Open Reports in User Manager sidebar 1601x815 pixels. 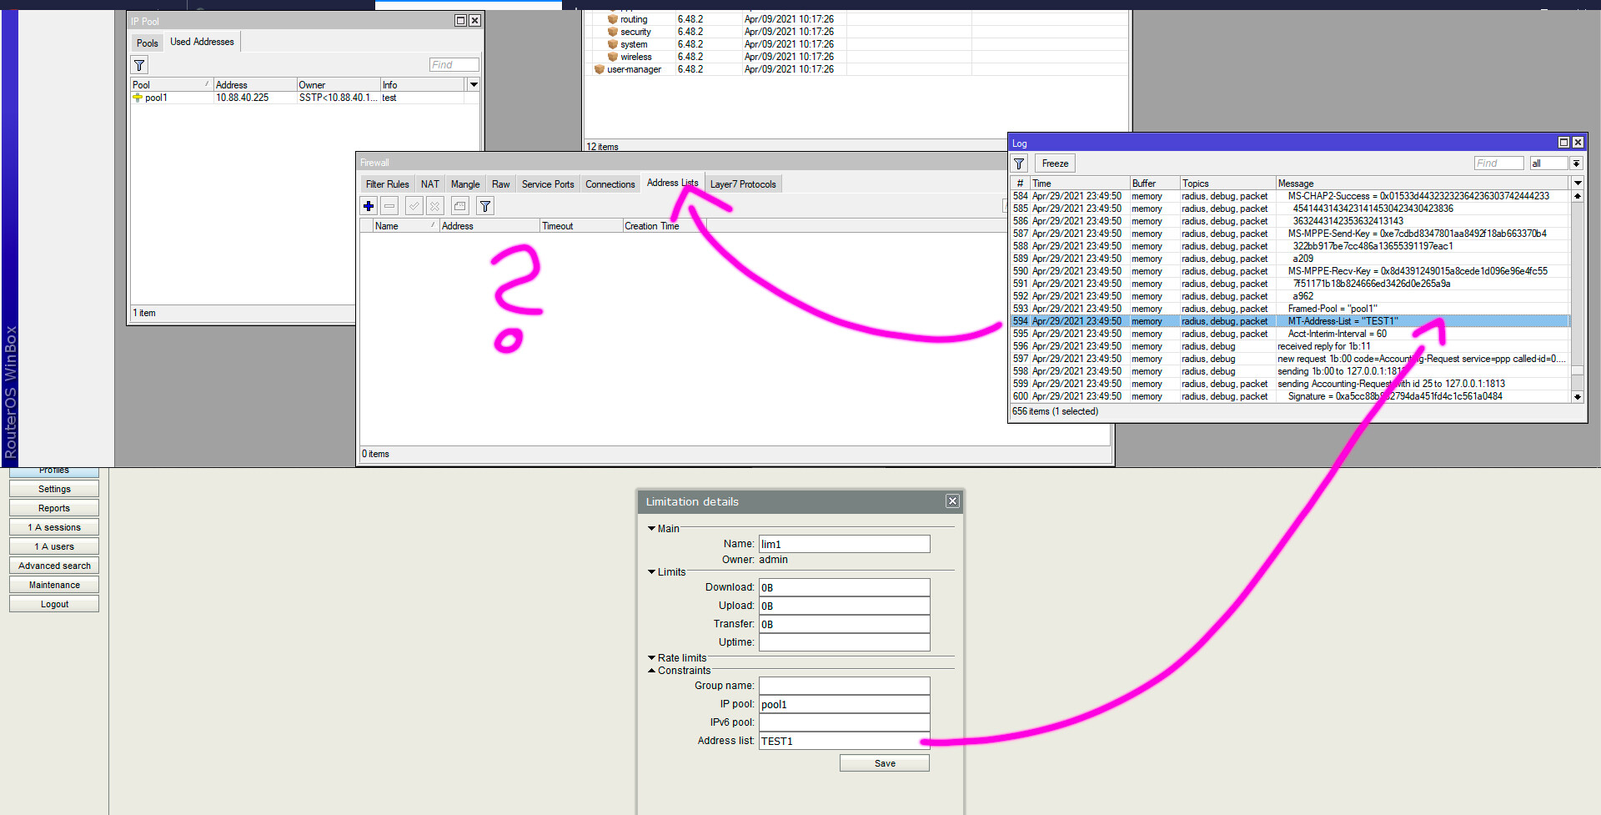(54, 508)
